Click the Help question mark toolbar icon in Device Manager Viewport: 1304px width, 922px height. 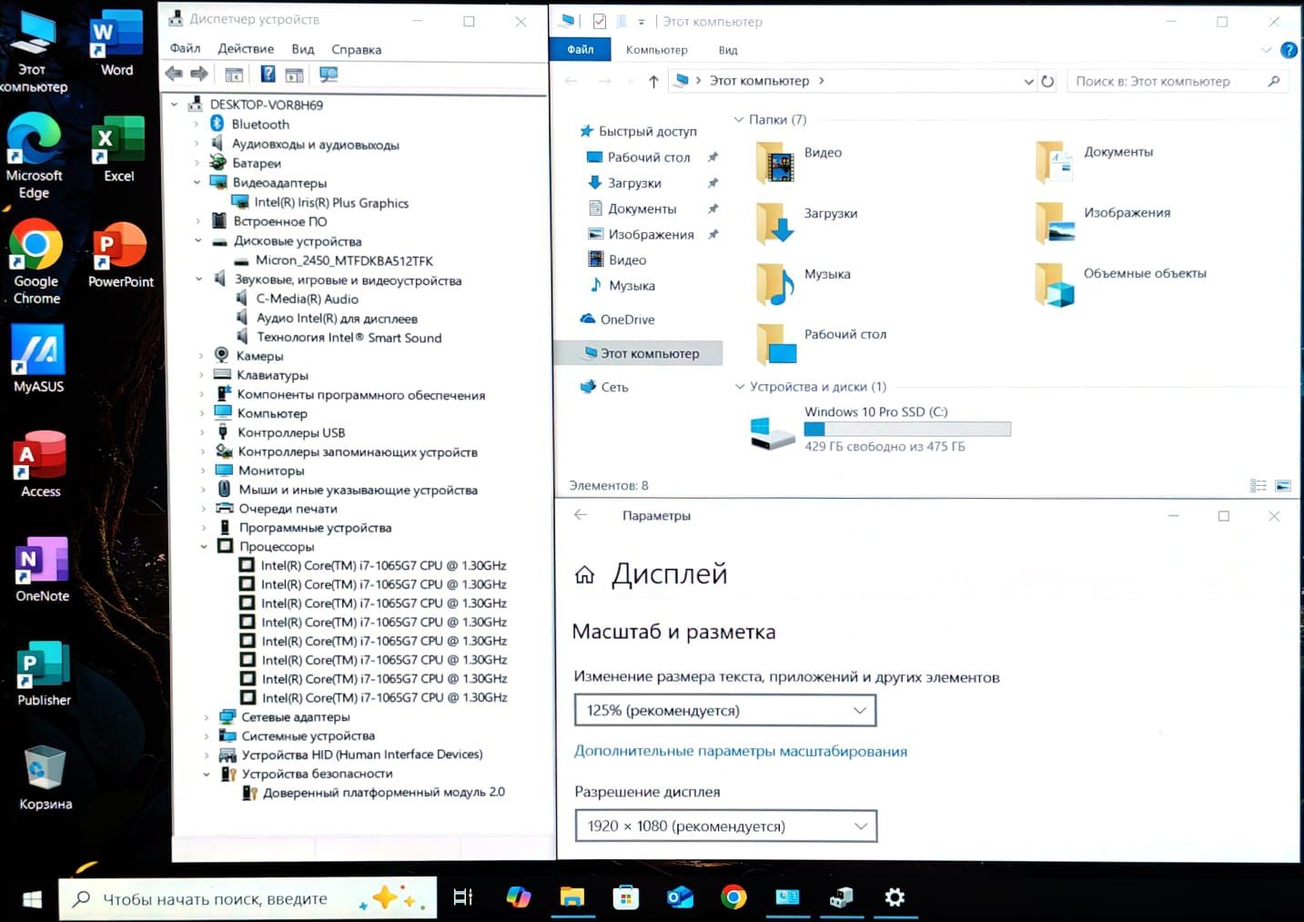pos(268,74)
